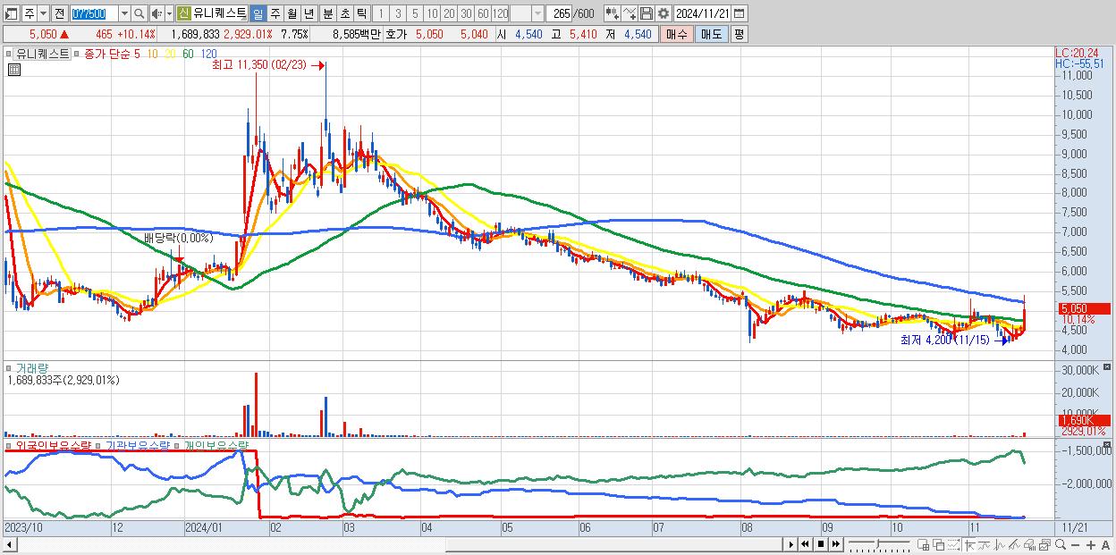Click the wave analysis tool icon

pyautogui.click(x=1000, y=544)
